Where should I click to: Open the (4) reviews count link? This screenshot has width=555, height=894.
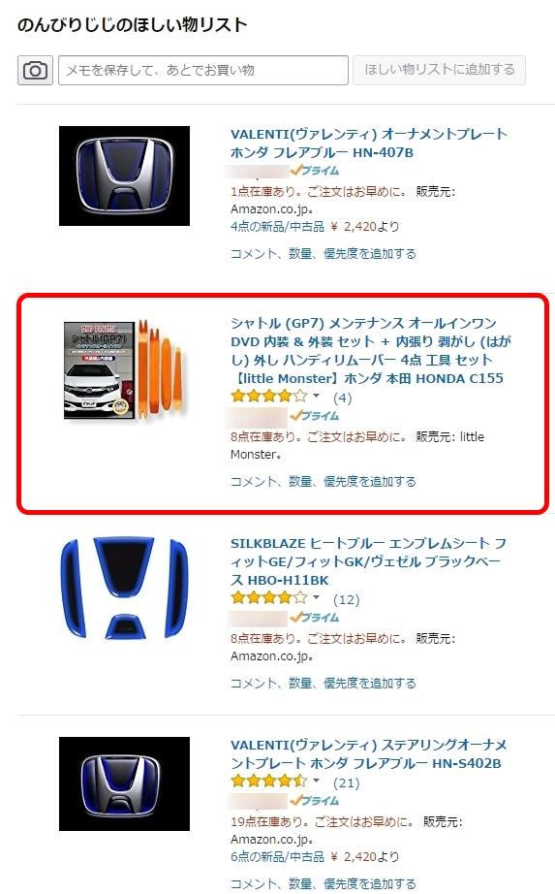tap(343, 398)
